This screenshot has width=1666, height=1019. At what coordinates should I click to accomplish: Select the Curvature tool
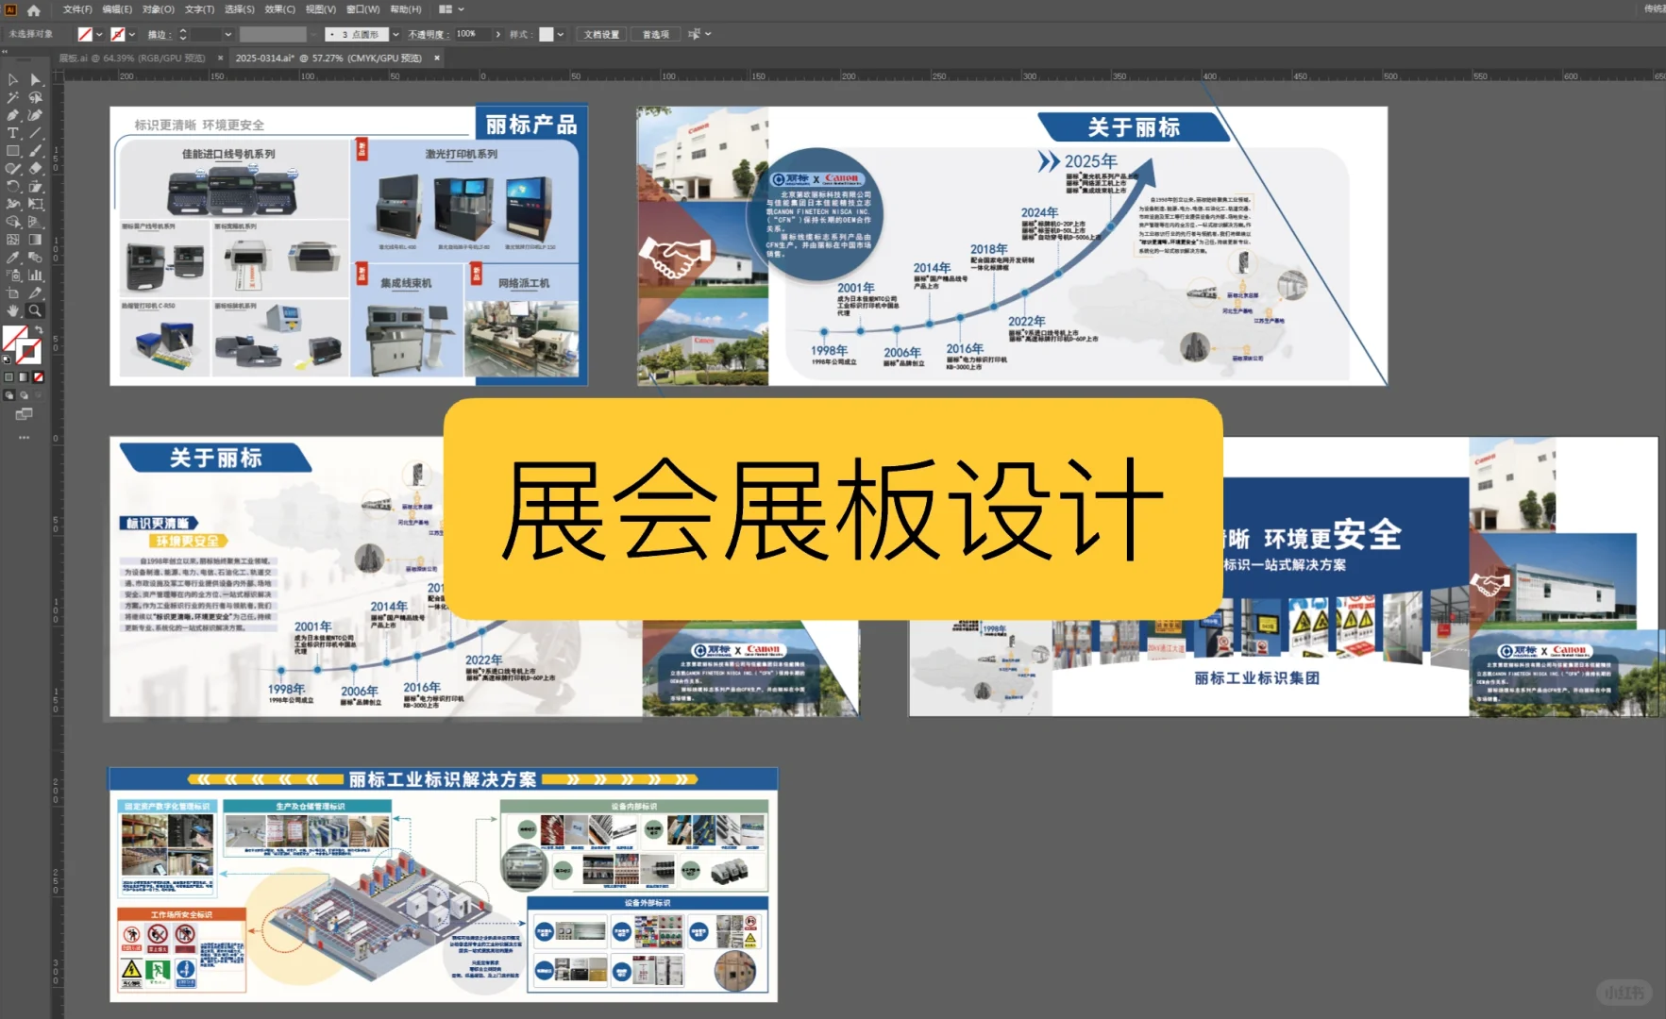tap(36, 114)
